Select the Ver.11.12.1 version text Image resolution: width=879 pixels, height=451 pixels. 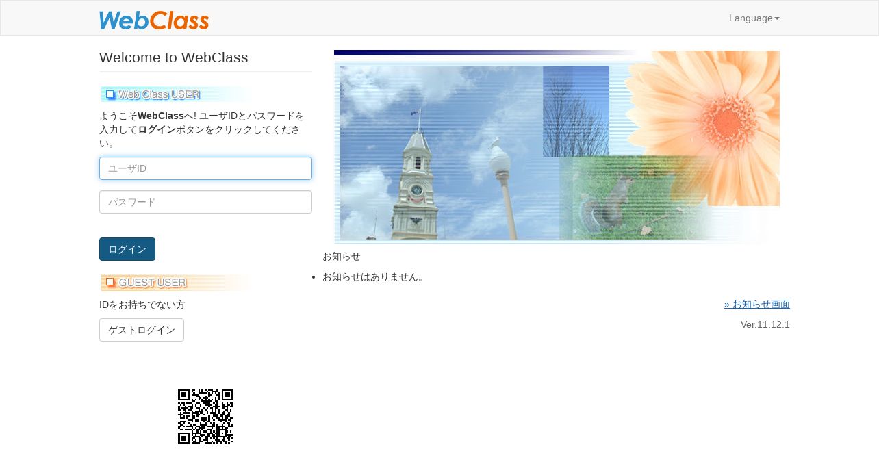[x=765, y=324]
